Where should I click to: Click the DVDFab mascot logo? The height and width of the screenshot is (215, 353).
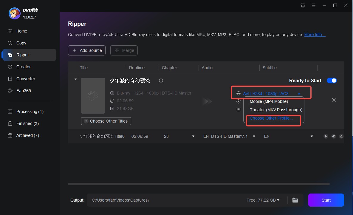(14, 13)
